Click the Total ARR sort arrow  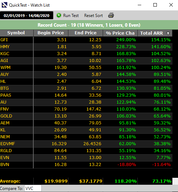168,33
